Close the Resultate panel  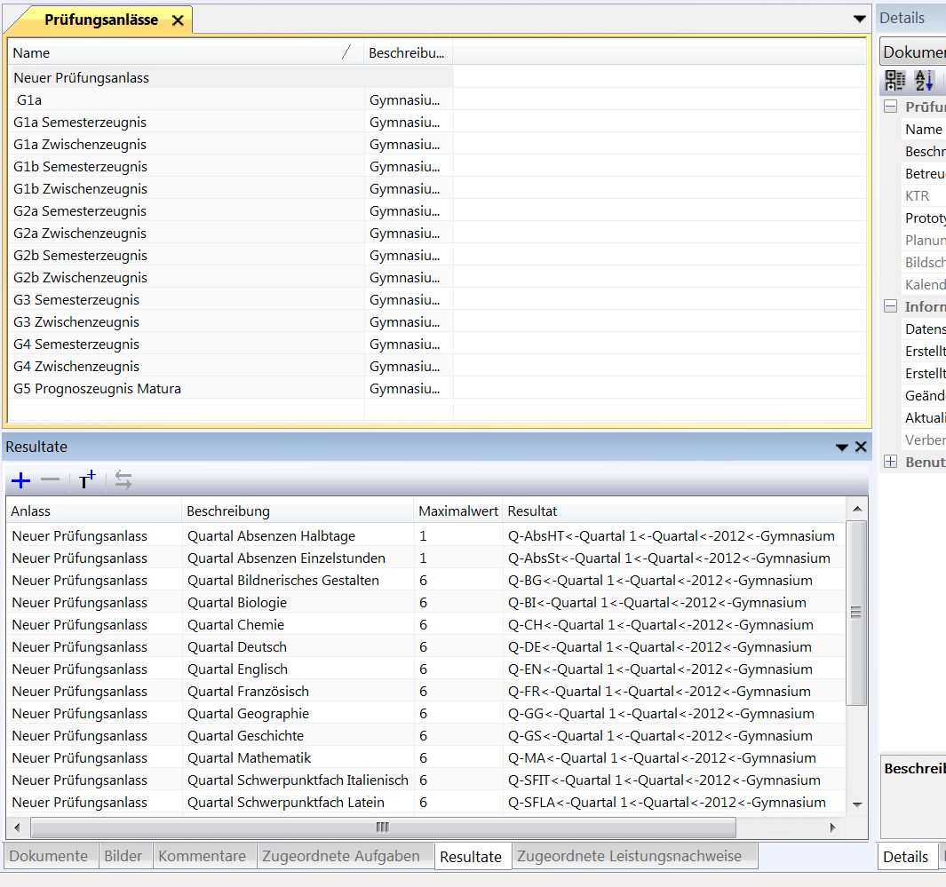(860, 447)
